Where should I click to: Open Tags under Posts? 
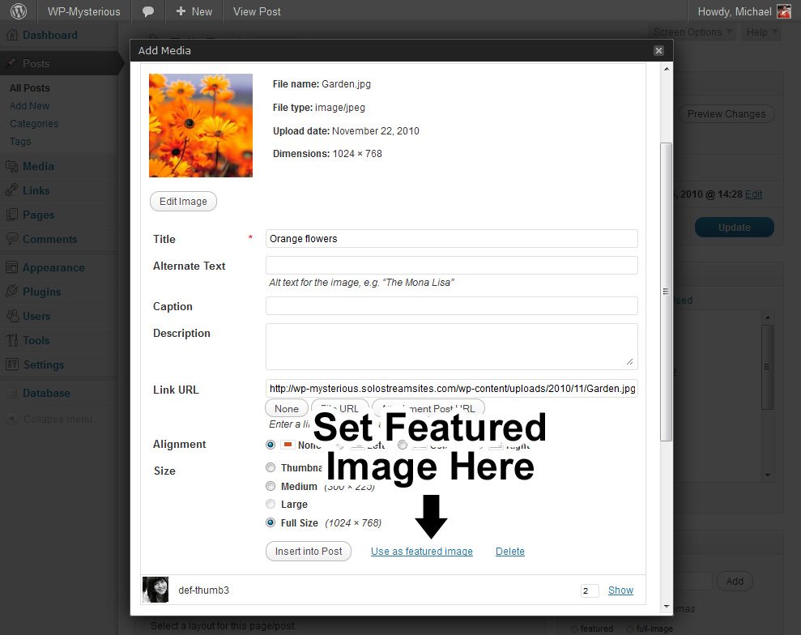point(20,142)
